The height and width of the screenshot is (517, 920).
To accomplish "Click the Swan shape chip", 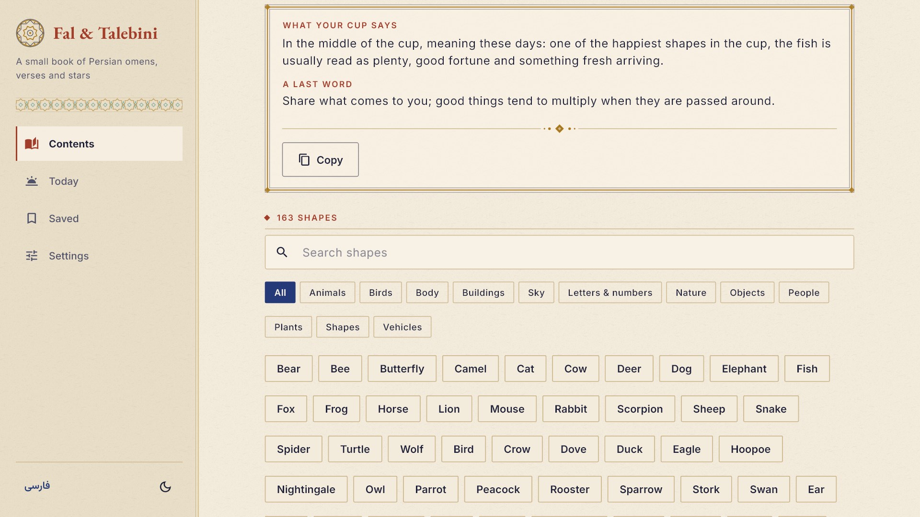I will click(x=764, y=489).
